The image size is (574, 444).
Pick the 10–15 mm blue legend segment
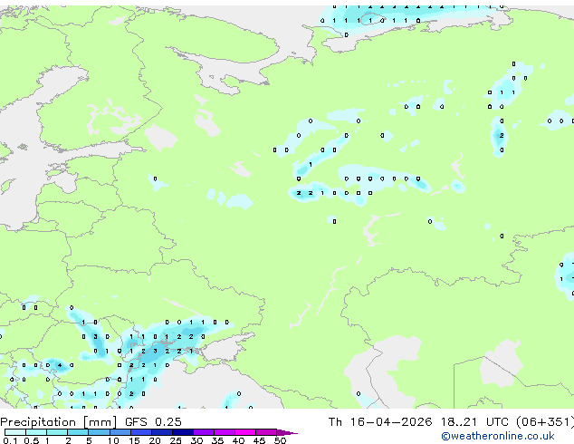point(120,432)
